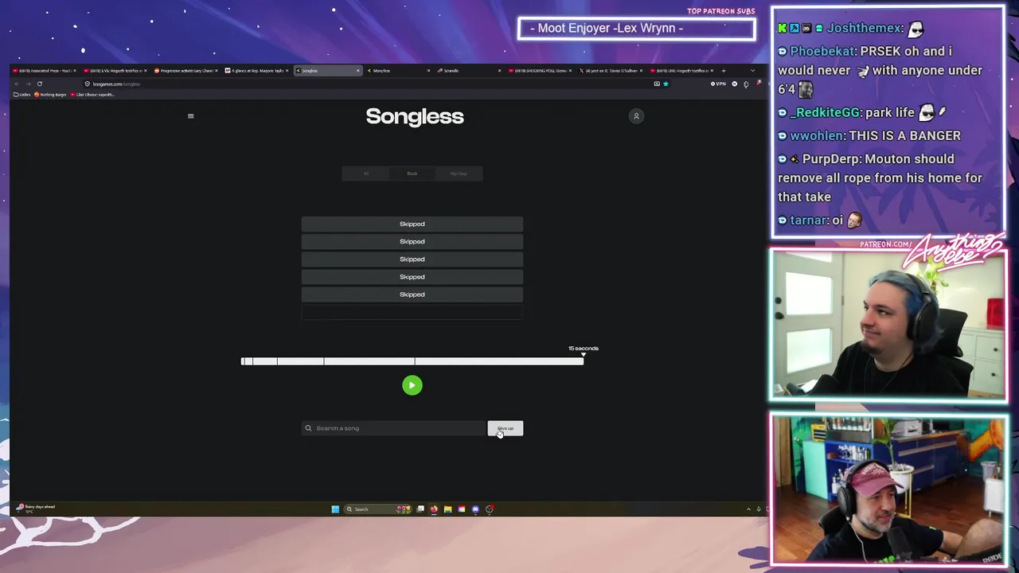Screen dimensions: 1019x573
Task: Select the Hip Hop genre tab
Action: pos(459,173)
